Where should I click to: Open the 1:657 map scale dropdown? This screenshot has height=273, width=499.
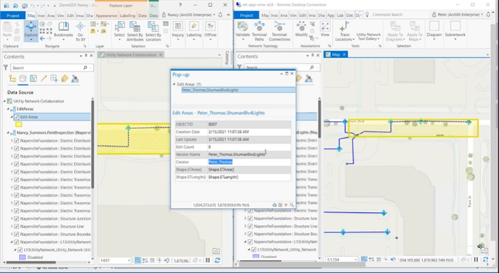(x=128, y=261)
